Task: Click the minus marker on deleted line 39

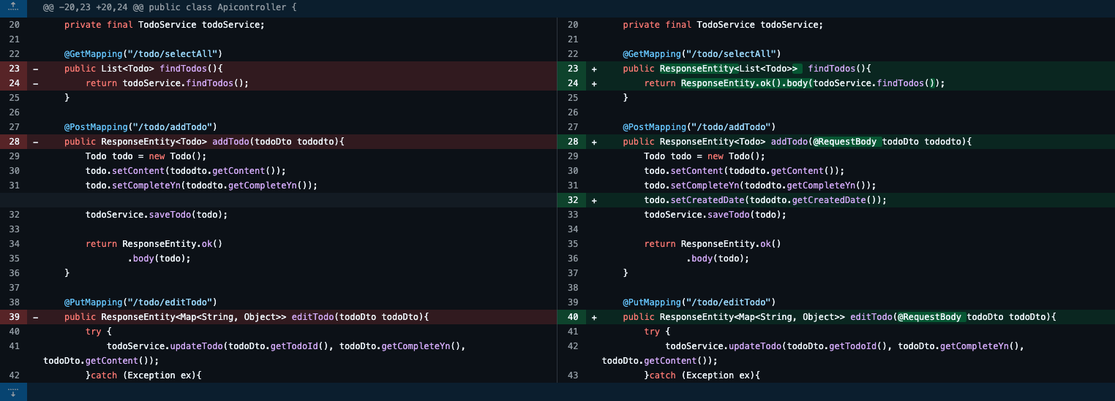Action: [x=35, y=317]
